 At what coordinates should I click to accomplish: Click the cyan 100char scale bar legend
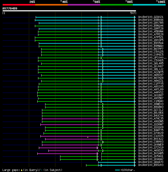click(x=117, y=170)
